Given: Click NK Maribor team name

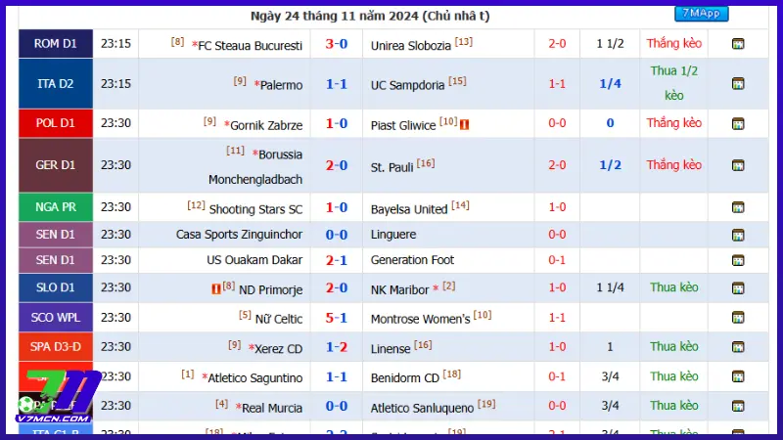Looking at the screenshot, I should pos(400,289).
